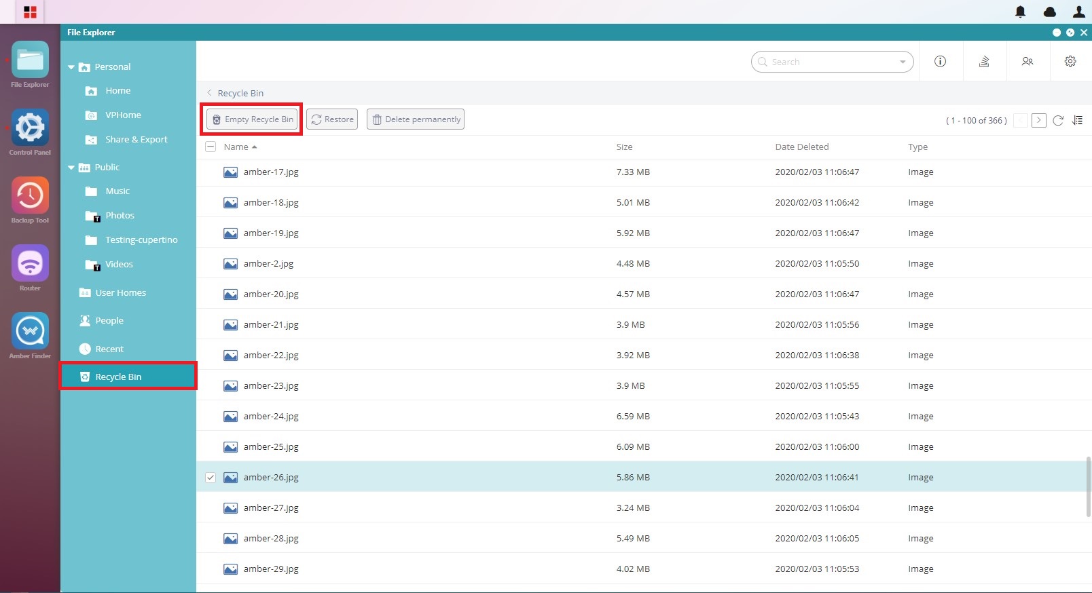Open Amber Finder from the dock
Screen dimensions: 1092x593
click(x=30, y=331)
